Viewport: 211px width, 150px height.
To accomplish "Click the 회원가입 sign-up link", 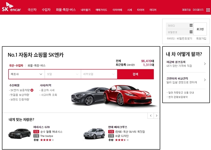I will coord(201,39).
